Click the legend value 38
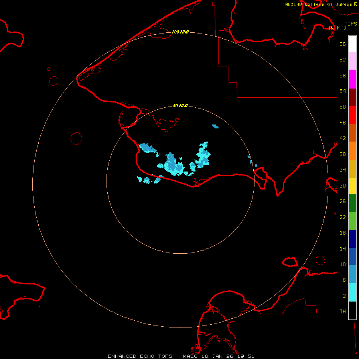The width and height of the screenshot is (359, 359). pos(343,154)
